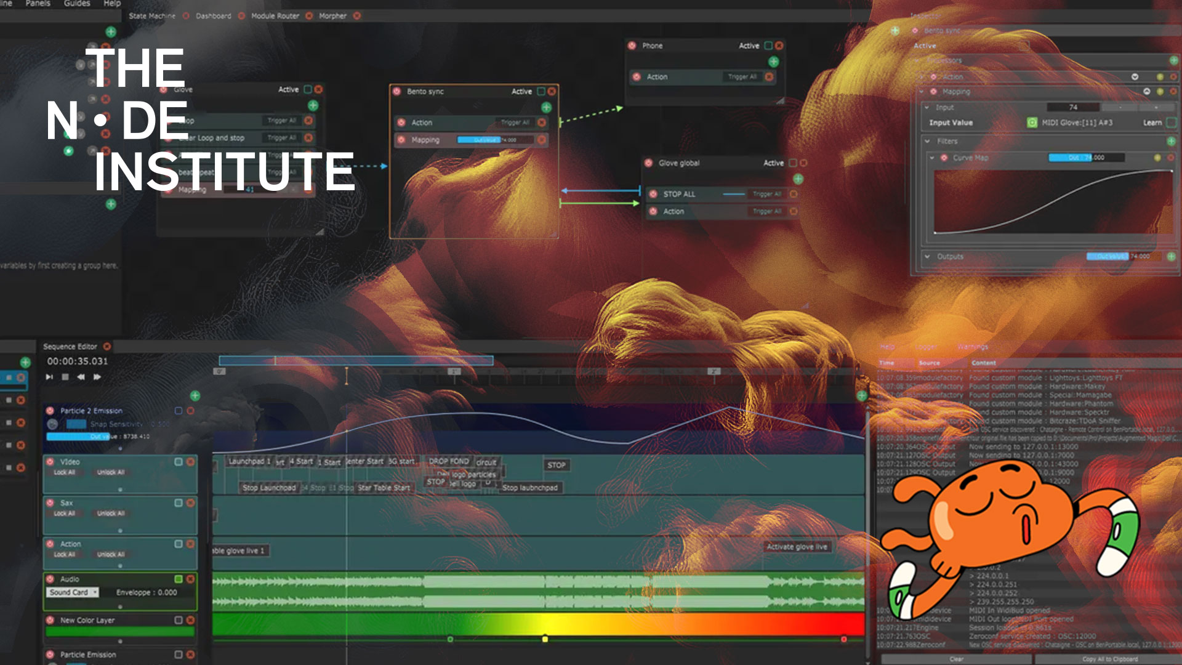Click the green MIDI Glove target icon
This screenshot has width=1182, height=665.
tap(1032, 123)
